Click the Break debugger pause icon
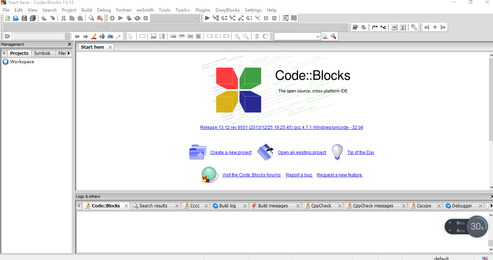 [266, 18]
